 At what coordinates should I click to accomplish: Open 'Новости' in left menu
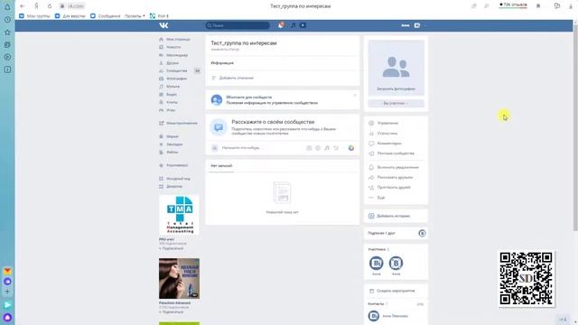[170, 47]
